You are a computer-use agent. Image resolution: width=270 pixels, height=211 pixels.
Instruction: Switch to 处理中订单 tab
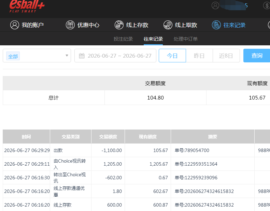click(185, 39)
